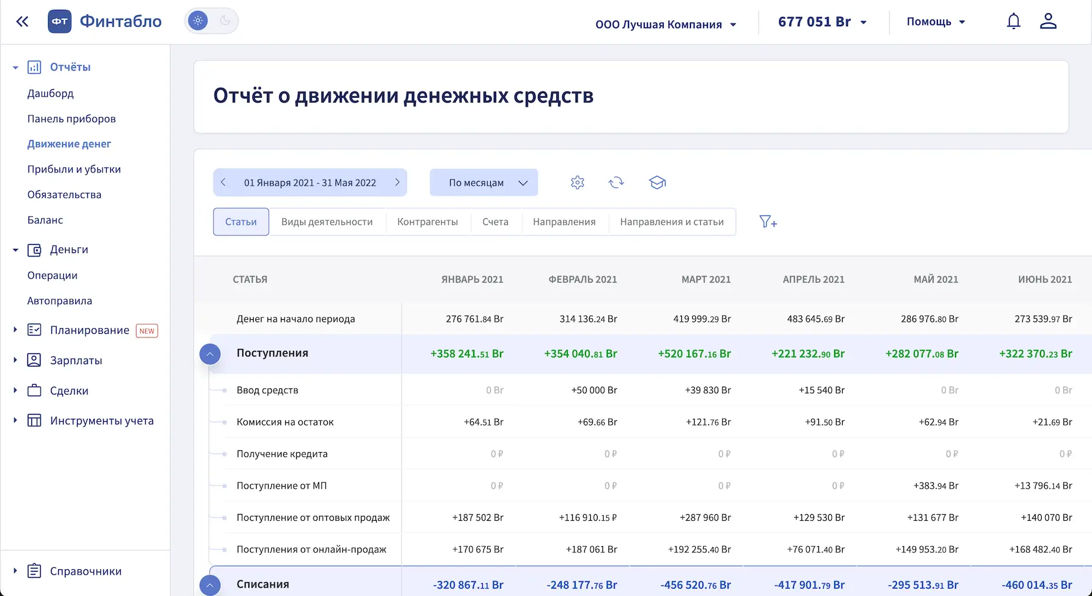
Task: Click the Деньги wallet icon
Action: [x=35, y=250]
